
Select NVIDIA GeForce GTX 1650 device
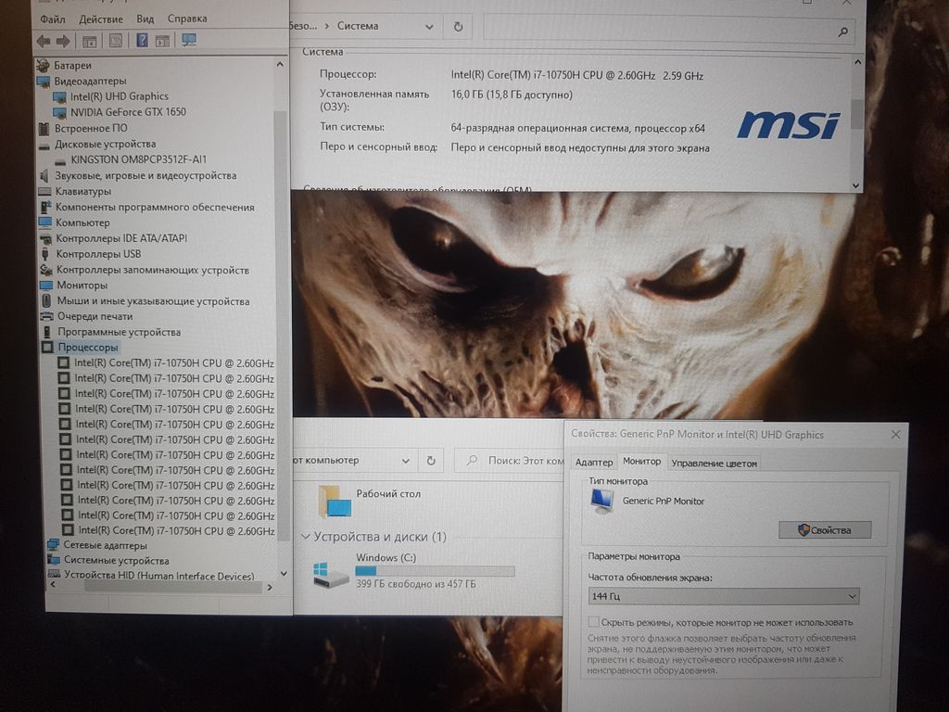[x=128, y=112]
